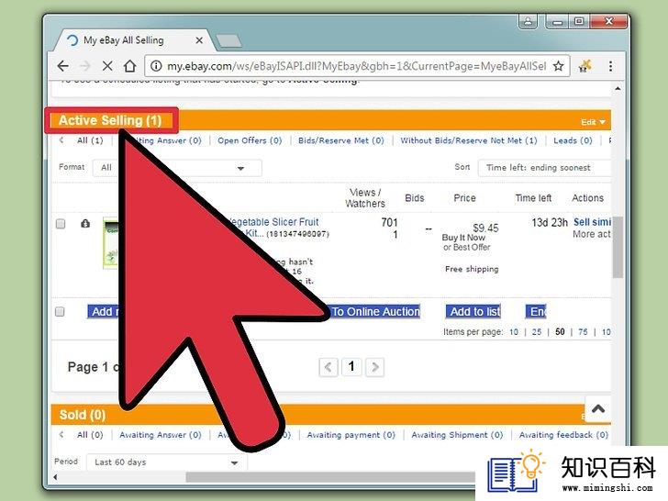Screen dimensions: 668x501
Task: View site info icon in address bar
Action: tap(156, 66)
